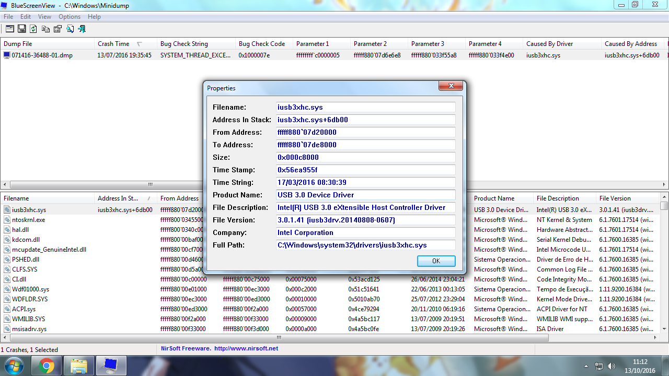Open the Windows Start menu
The height and width of the screenshot is (376, 669).
coord(14,366)
